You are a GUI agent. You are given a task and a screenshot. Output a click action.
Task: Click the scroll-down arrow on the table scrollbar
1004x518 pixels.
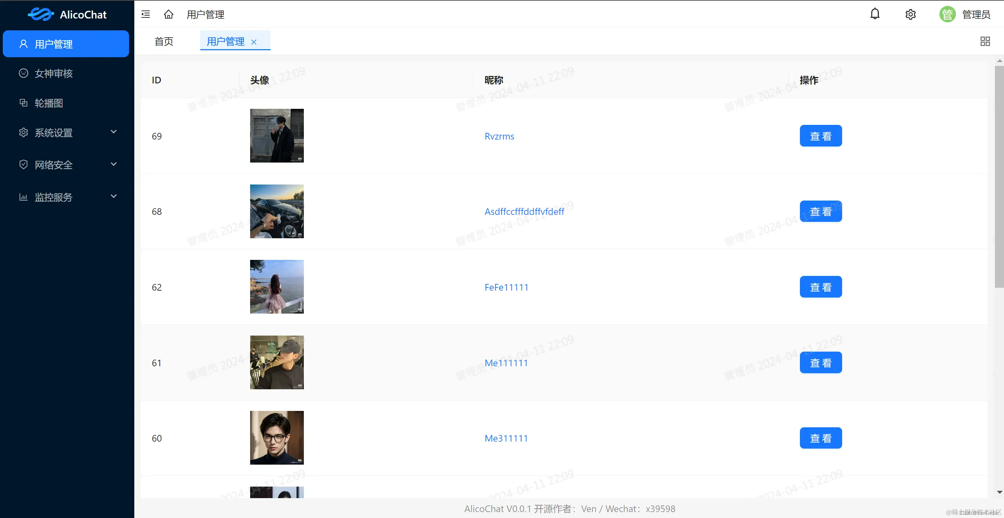tap(999, 492)
